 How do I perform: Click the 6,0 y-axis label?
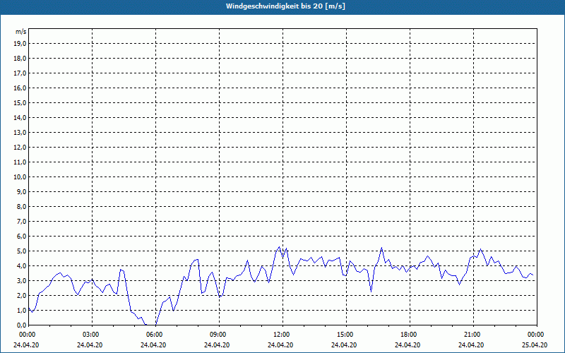pyautogui.click(x=21, y=237)
